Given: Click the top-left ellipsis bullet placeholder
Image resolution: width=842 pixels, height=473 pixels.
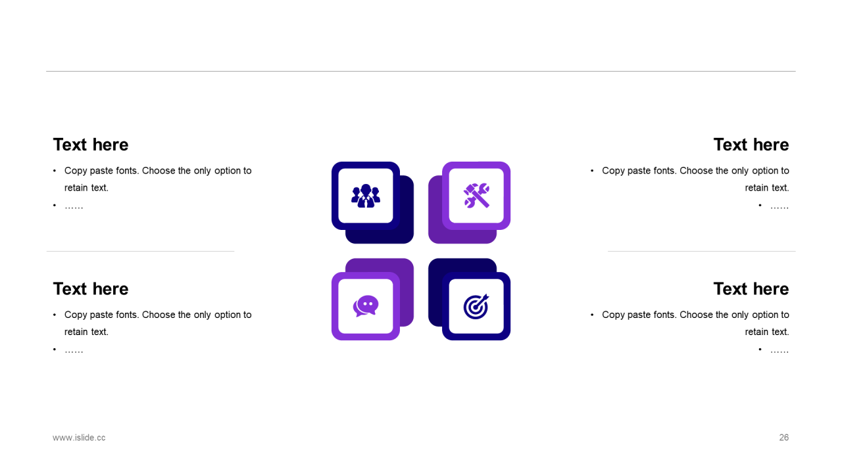Looking at the screenshot, I should (74, 206).
